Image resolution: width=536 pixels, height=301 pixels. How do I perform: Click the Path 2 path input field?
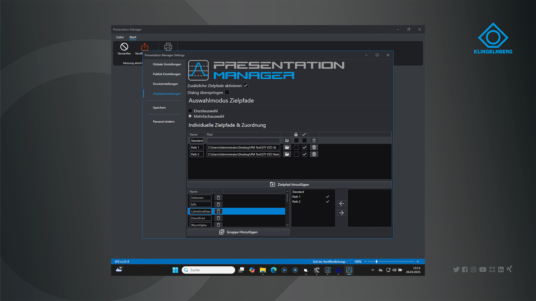243,154
